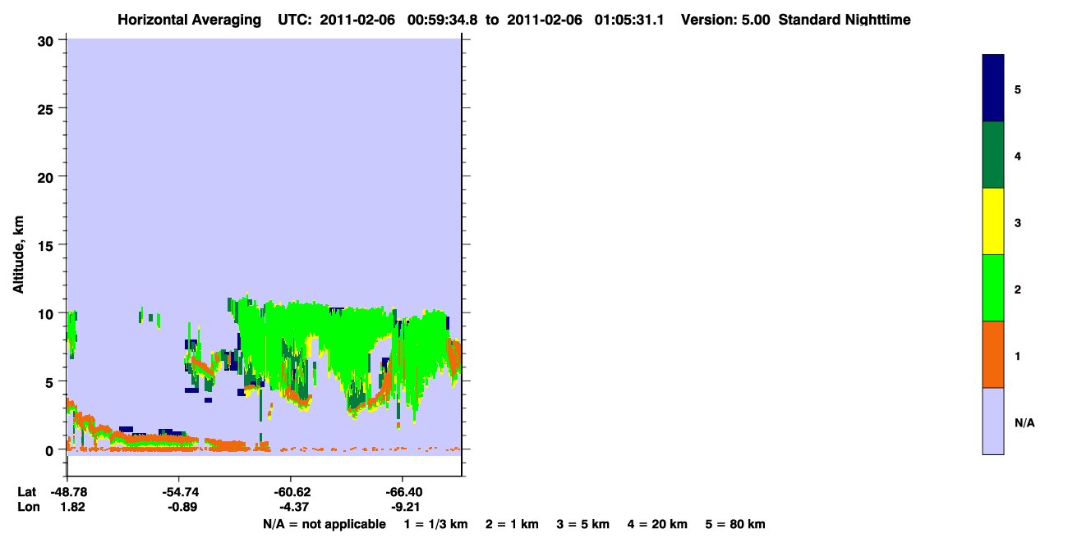1068x547 pixels.
Task: Click the bright green colorbar segment labeled 2
Action: [x=993, y=288]
